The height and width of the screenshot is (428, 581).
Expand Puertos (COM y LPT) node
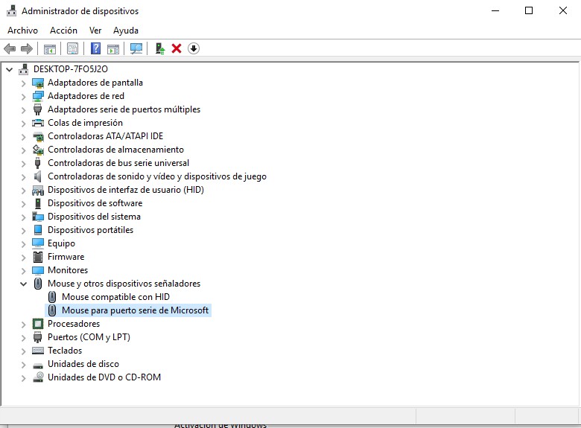pyautogui.click(x=23, y=337)
